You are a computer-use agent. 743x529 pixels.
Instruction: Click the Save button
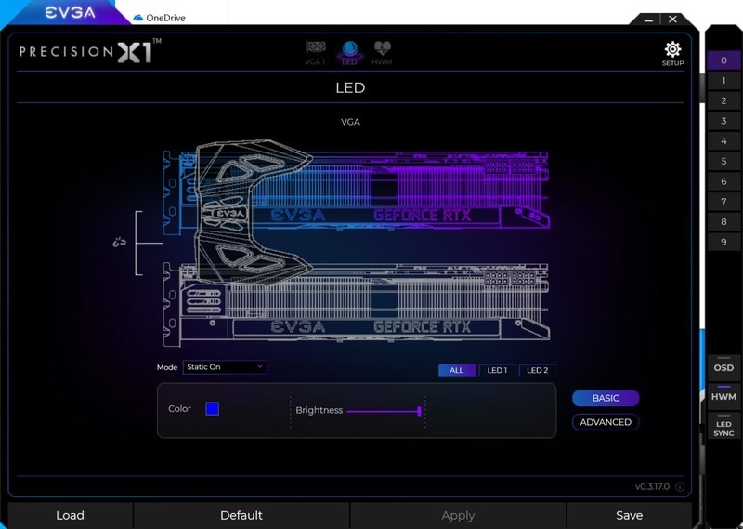tap(630, 515)
